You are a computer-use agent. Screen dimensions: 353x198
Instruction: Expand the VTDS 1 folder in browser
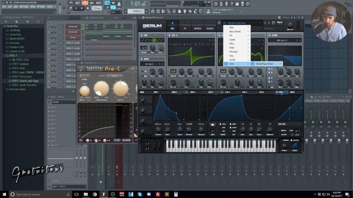pos(13,55)
